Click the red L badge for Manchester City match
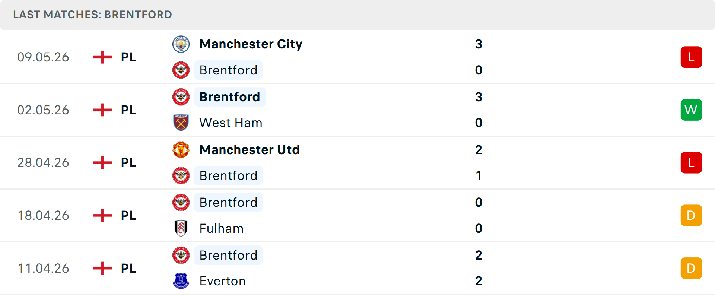Viewport: 715px width, 295px height. coord(691,57)
